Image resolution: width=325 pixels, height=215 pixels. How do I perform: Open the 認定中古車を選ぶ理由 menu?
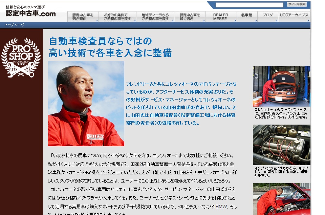83,17
